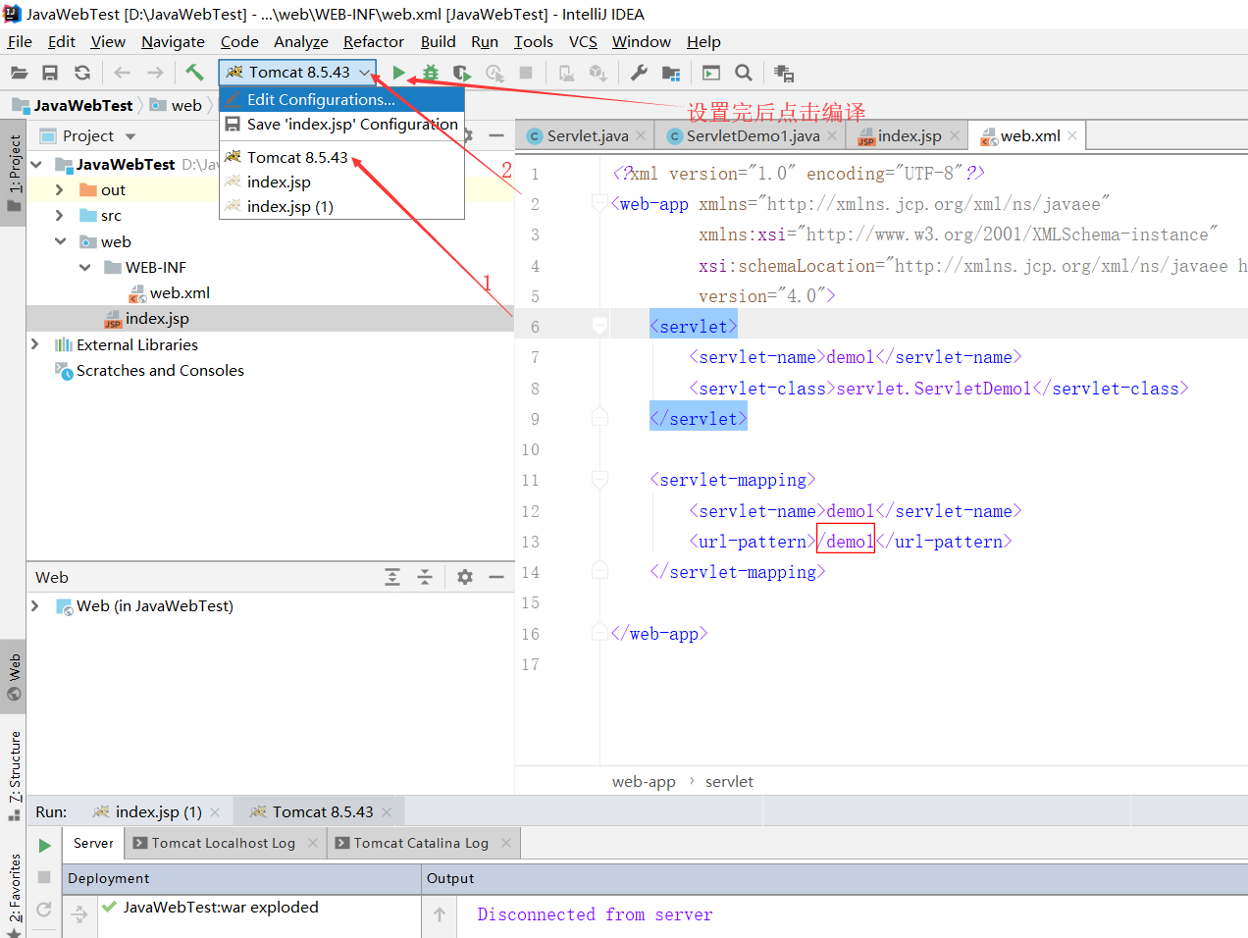
Task: Click Web panel settings gear icon
Action: click(465, 577)
